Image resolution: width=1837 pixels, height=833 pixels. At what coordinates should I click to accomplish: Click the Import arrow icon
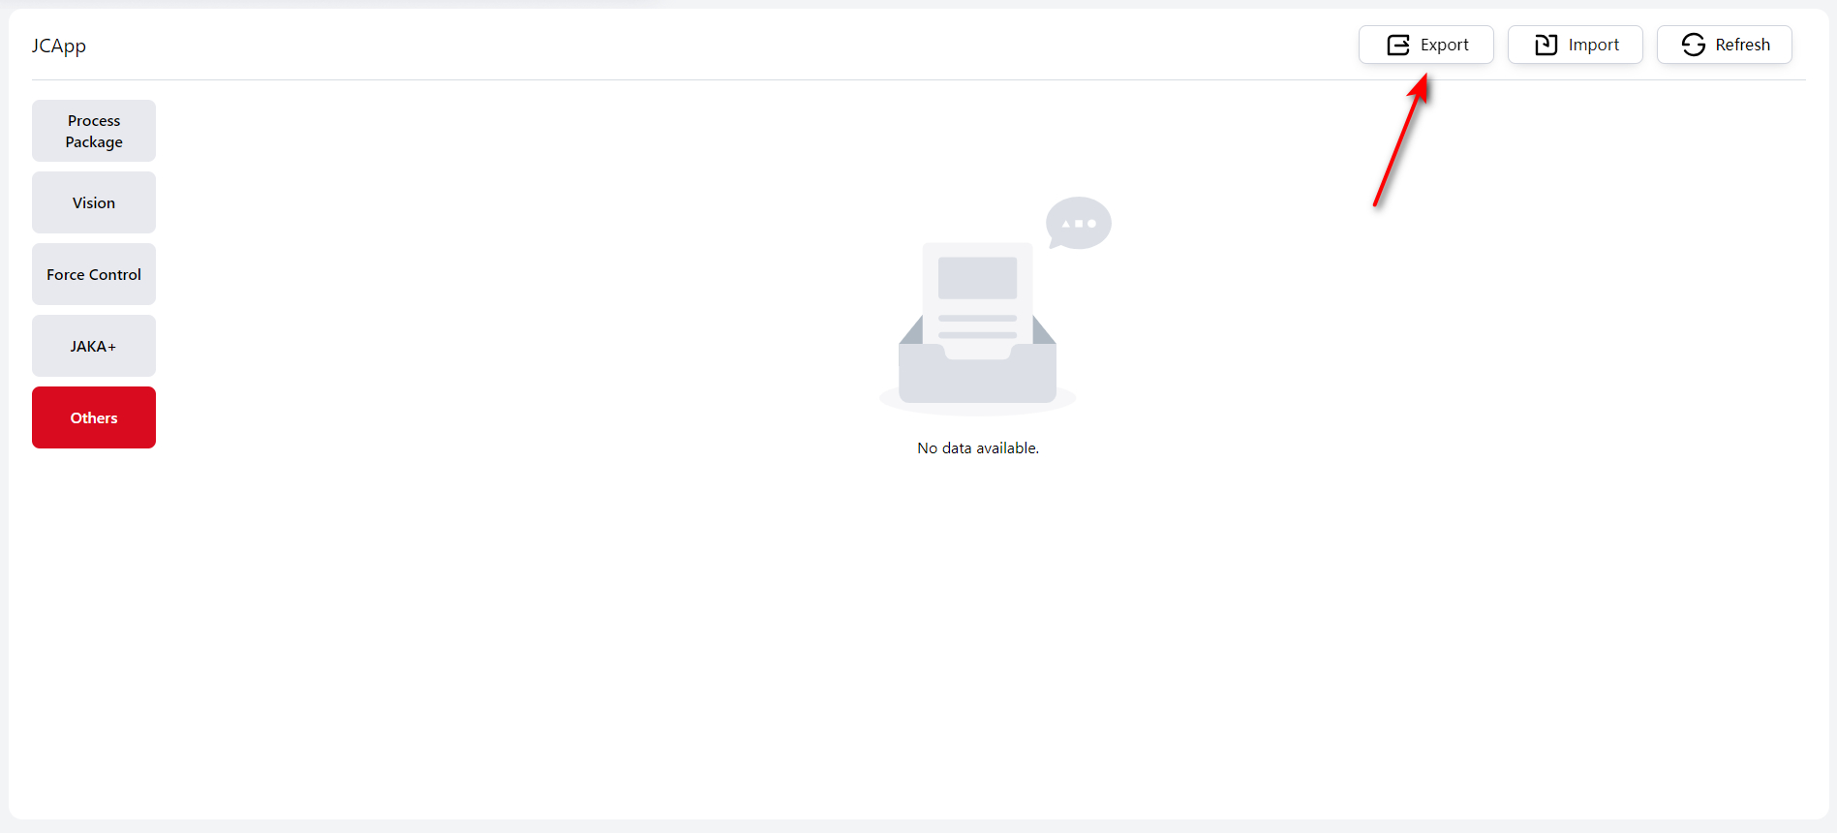(x=1546, y=46)
